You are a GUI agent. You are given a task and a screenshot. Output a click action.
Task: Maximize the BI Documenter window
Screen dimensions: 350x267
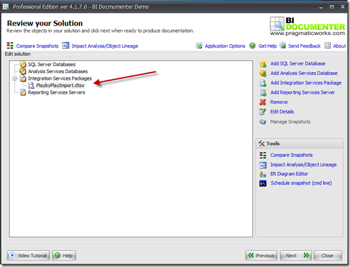332,7
